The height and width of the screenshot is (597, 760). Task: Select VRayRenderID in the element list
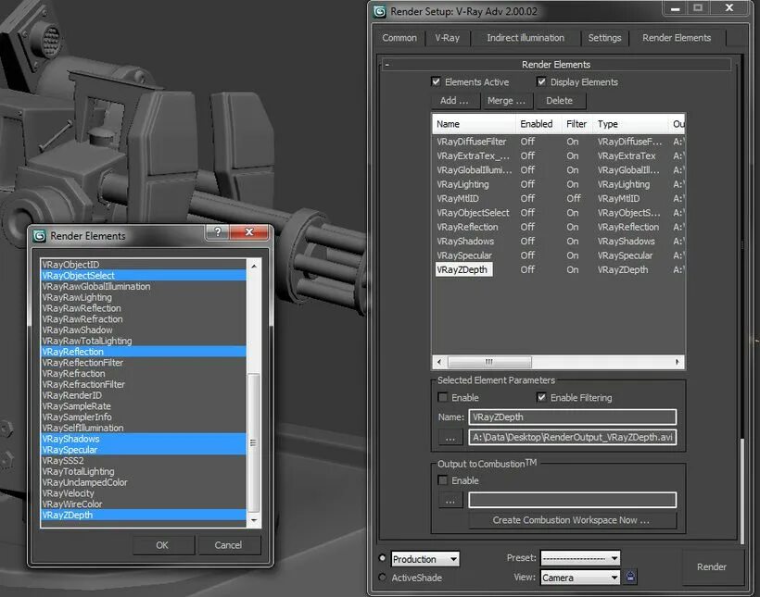tap(144, 395)
